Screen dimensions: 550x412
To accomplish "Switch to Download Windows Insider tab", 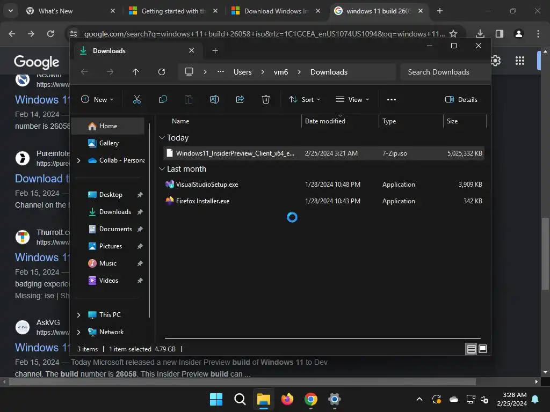I will [275, 11].
